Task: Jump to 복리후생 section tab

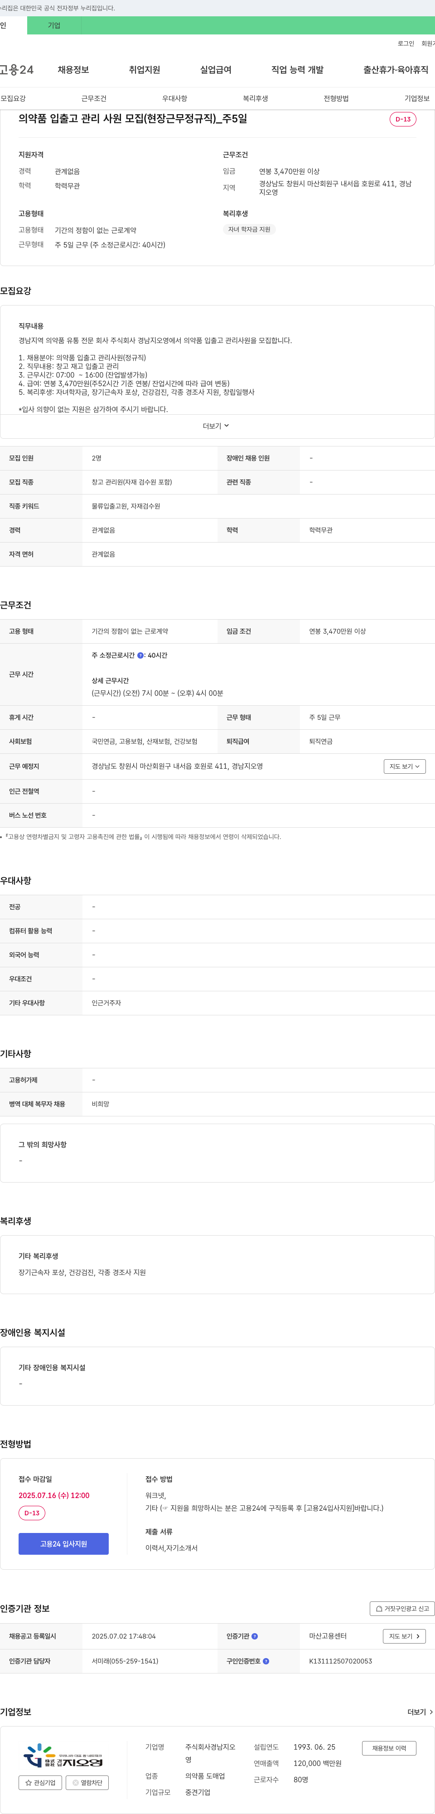Action: 256,99
